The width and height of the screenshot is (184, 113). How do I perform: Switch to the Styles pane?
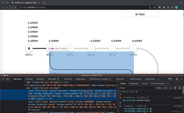coord(123,84)
